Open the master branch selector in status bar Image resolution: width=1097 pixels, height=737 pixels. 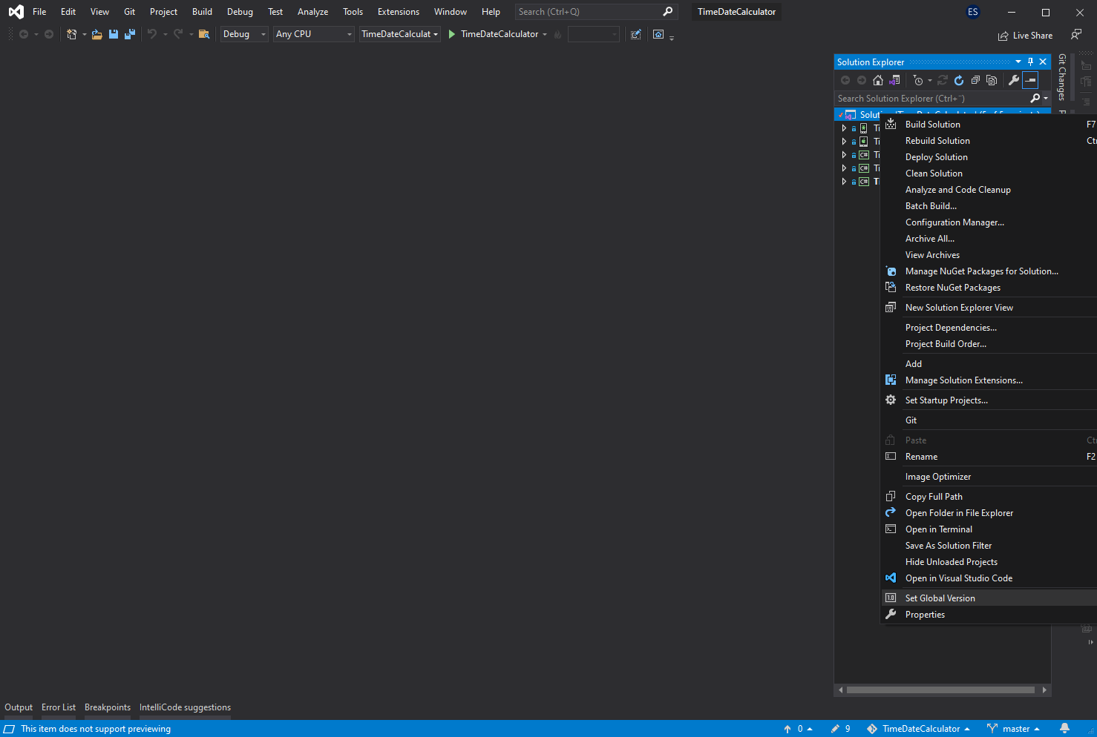pos(1014,729)
